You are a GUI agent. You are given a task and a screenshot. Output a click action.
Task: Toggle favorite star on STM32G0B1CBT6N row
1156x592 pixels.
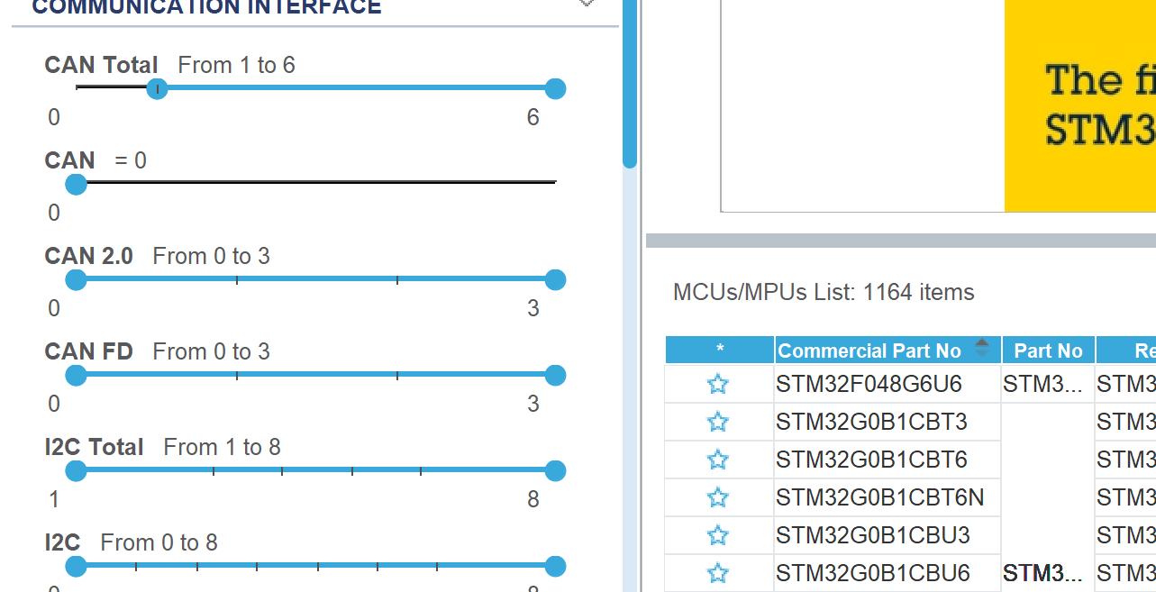(718, 496)
